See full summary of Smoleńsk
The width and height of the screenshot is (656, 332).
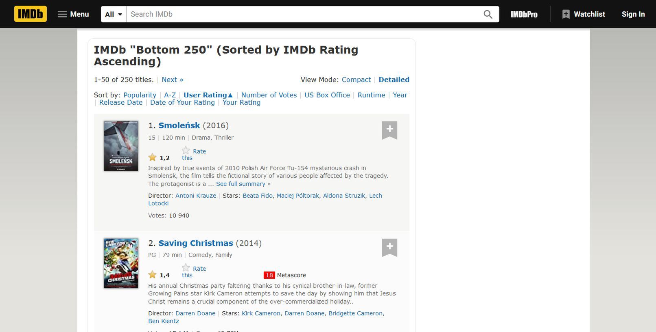(241, 184)
